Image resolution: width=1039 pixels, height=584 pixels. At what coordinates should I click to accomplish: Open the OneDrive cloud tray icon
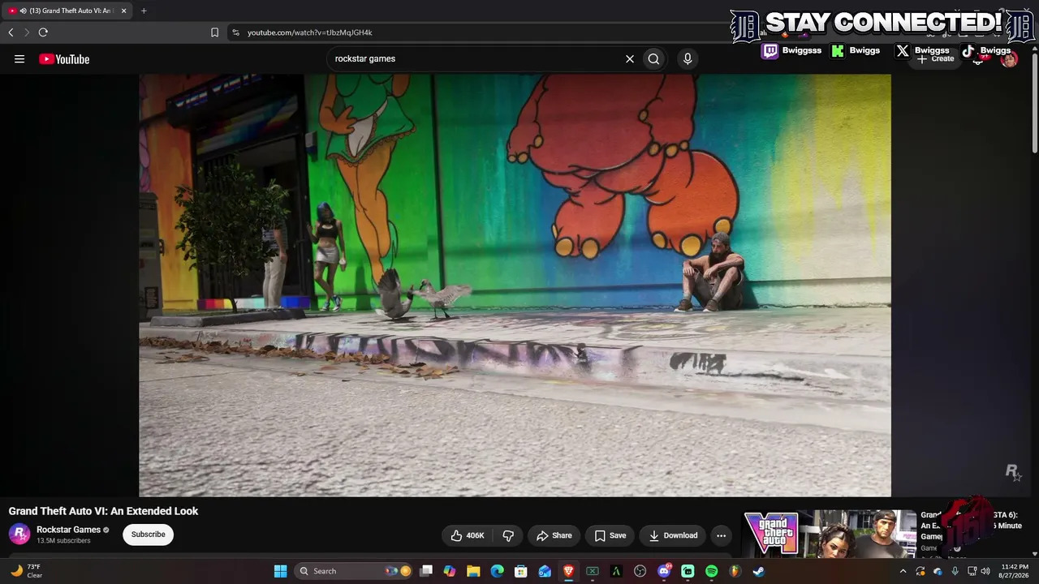pyautogui.click(x=938, y=571)
